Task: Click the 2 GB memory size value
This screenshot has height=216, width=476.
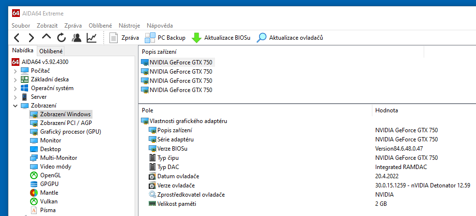Action: (x=381, y=204)
